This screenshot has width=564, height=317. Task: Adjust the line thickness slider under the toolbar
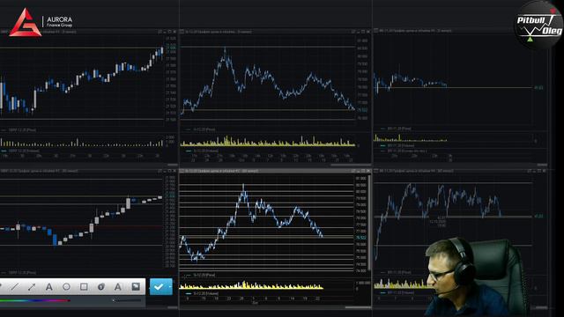point(127,300)
